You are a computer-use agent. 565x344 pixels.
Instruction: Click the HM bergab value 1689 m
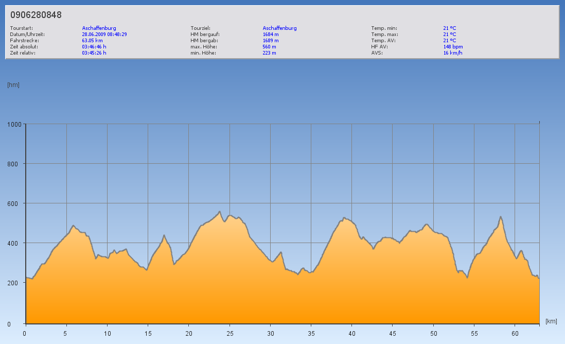[271, 41]
